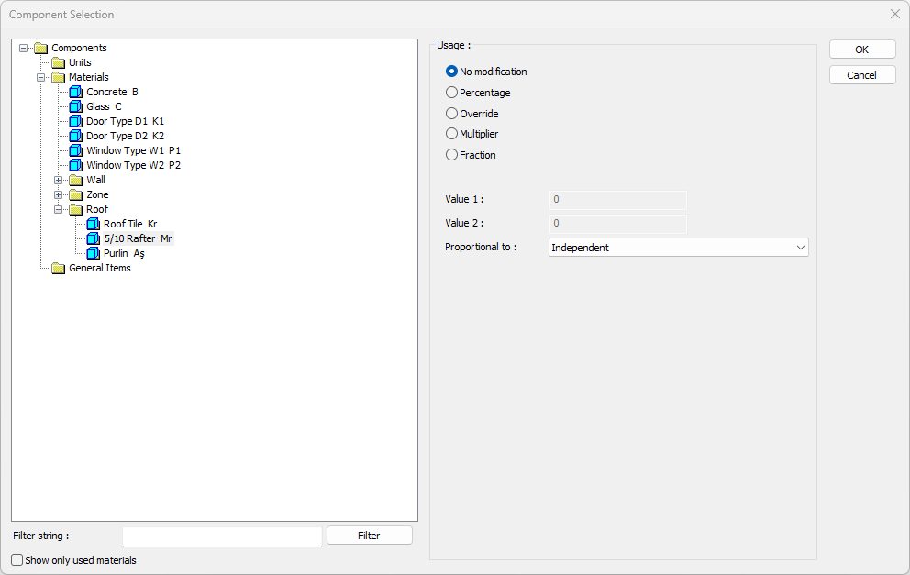This screenshot has width=910, height=575.
Task: Select Door Type D2 K2 entry
Action: (126, 136)
